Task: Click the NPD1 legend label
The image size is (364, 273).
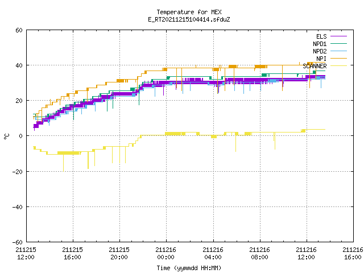Action: [x=320, y=44]
